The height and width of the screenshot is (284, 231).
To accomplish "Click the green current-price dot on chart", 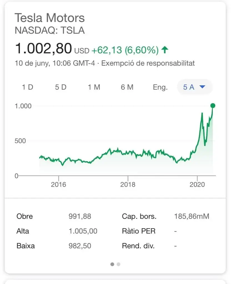I will click(x=213, y=106).
